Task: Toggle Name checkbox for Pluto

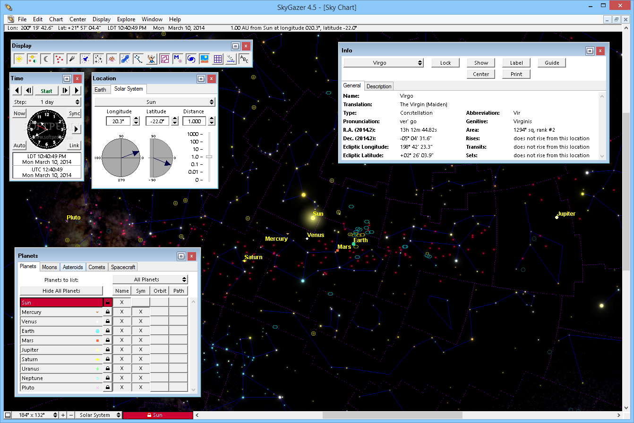Action: [122, 388]
